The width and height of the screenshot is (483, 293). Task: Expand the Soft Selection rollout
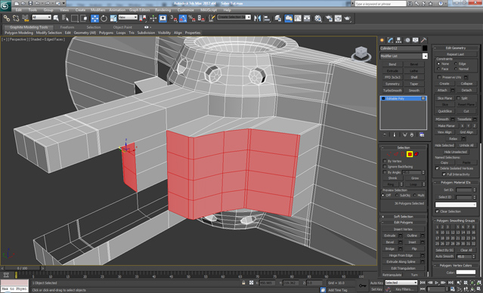[404, 217]
